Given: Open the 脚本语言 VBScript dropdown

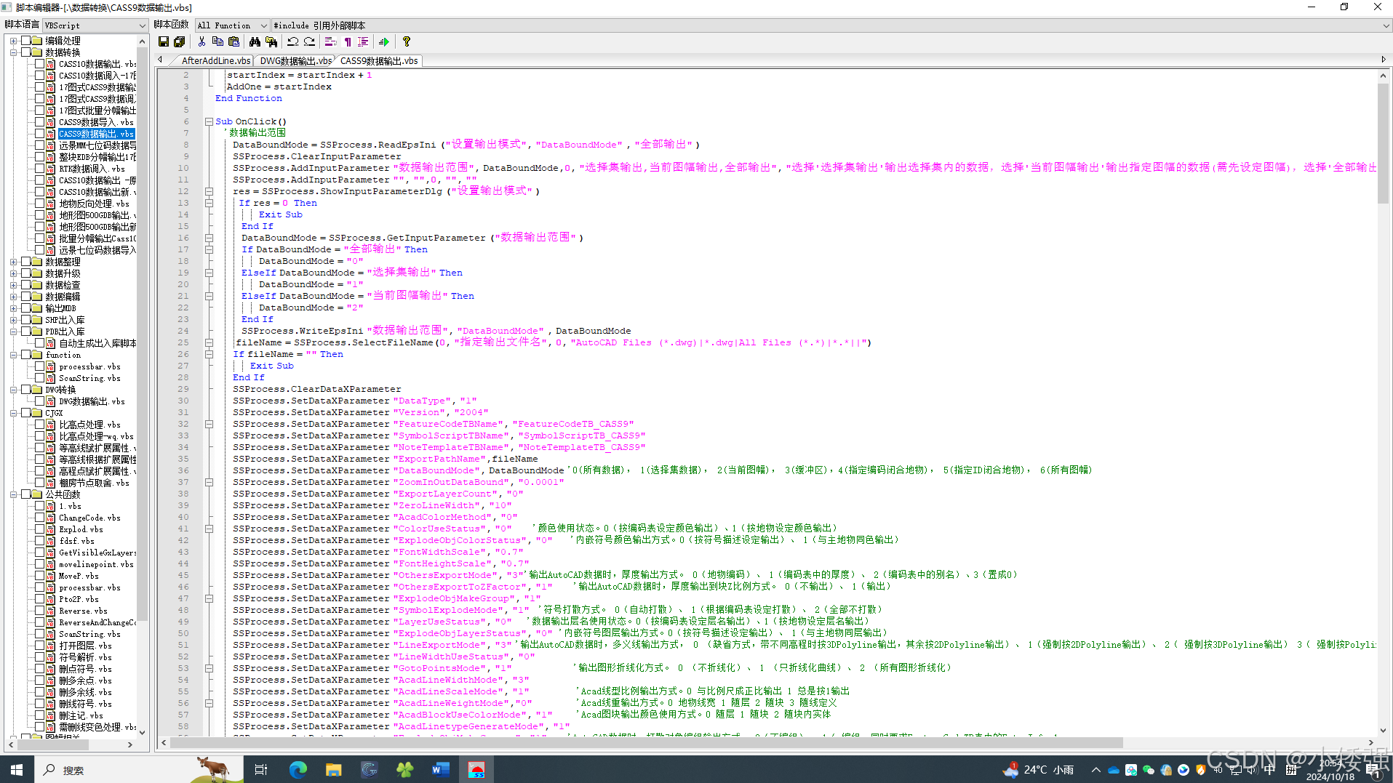Looking at the screenshot, I should coord(95,25).
